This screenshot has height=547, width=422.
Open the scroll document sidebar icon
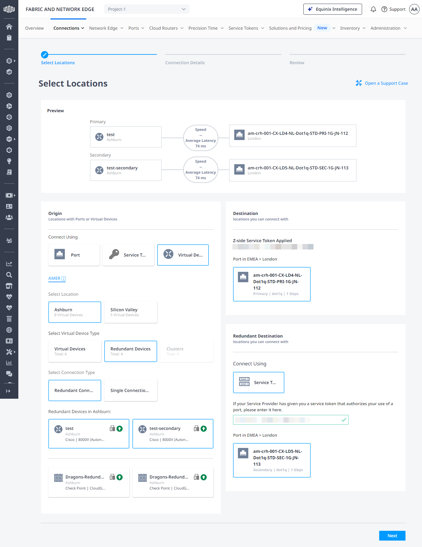[9, 172]
